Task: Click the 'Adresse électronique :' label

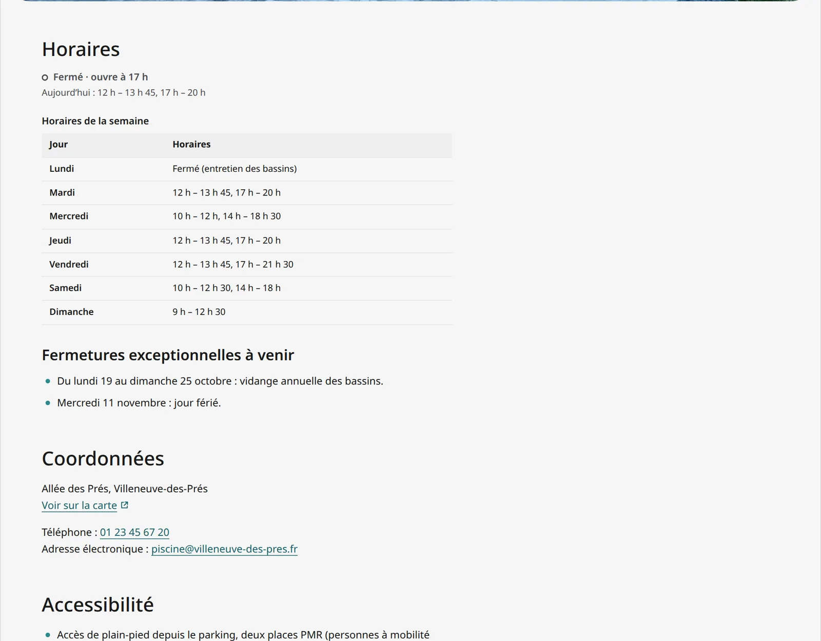Action: point(95,549)
